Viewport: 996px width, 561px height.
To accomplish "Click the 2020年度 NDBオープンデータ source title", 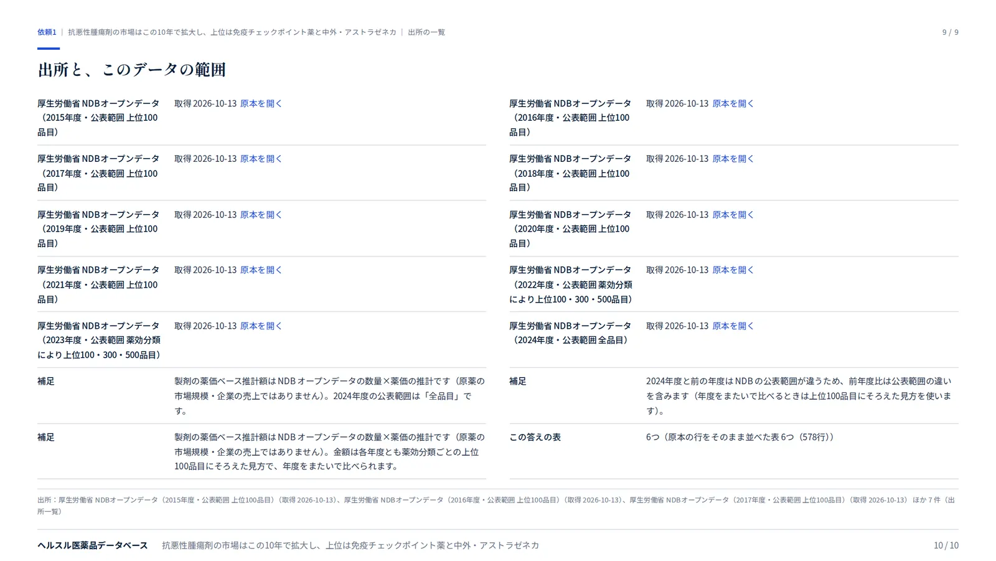I will pos(570,229).
